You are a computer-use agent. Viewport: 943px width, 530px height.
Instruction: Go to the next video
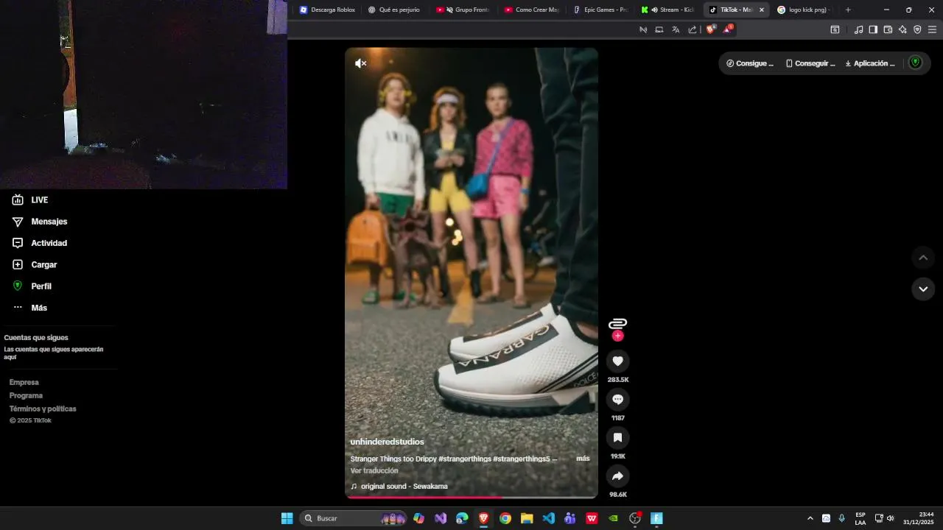923,289
